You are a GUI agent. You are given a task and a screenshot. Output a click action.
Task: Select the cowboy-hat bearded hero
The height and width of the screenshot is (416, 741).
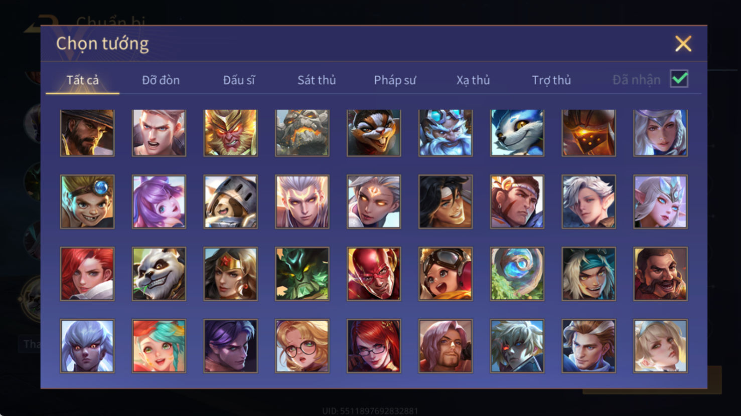[87, 133]
